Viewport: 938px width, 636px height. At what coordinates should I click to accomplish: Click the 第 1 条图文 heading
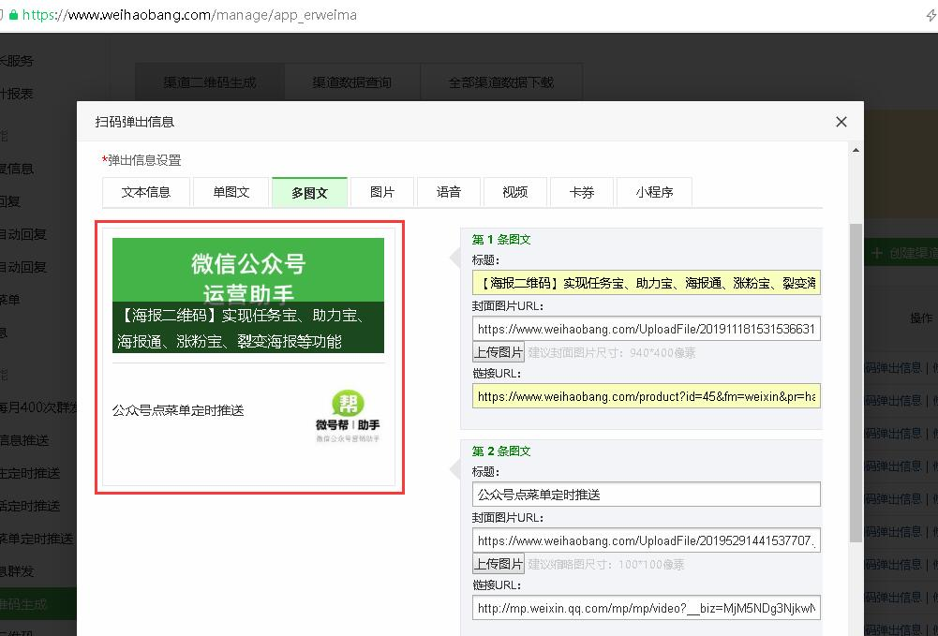[x=500, y=240]
